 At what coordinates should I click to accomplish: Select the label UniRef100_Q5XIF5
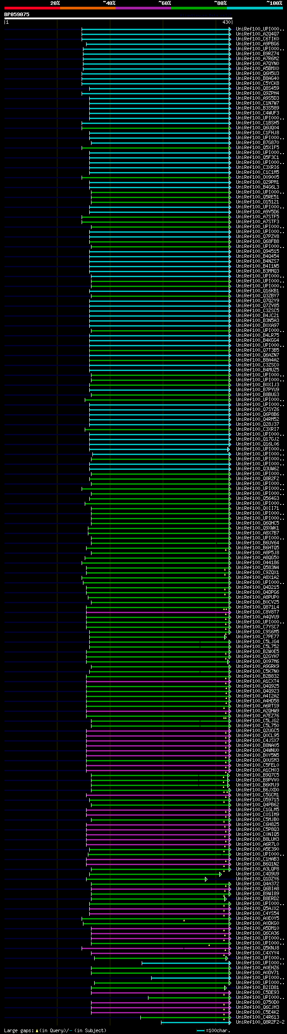tap(257, 148)
